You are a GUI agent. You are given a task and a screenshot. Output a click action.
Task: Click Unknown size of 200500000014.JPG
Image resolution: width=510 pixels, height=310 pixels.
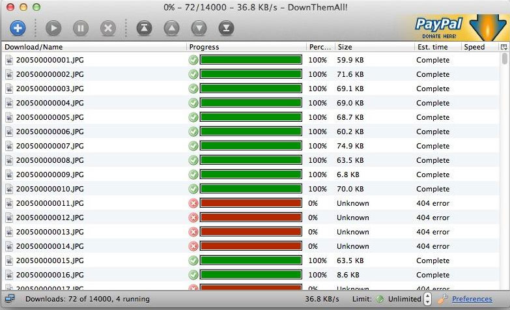352,246
